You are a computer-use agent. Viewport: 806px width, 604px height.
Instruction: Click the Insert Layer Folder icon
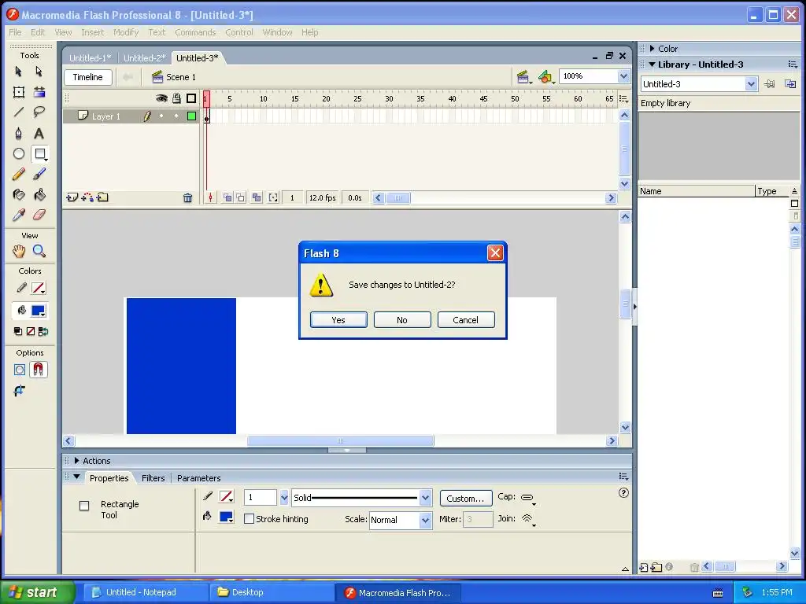(x=102, y=197)
